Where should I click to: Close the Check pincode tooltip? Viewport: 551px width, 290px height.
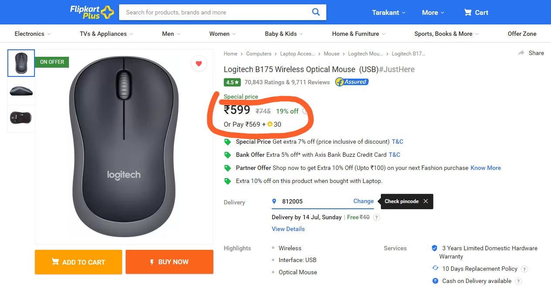point(425,201)
